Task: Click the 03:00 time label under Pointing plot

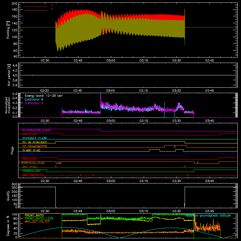Action: click(x=111, y=61)
